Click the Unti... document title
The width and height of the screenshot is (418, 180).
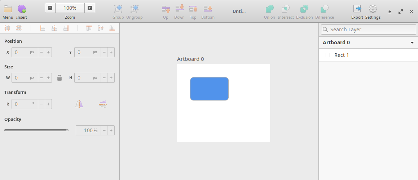point(239,11)
